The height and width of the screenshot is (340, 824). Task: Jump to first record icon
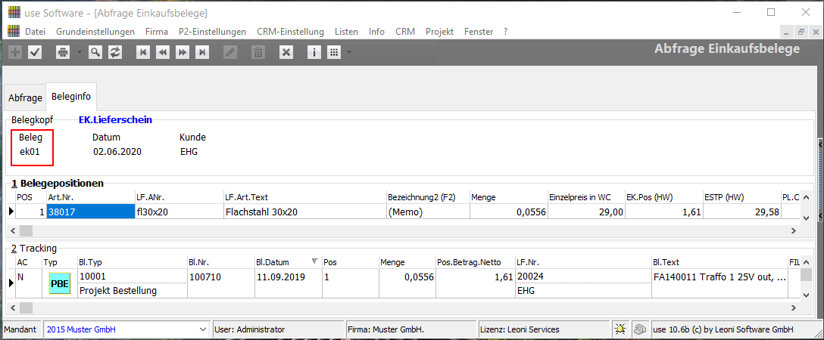pos(143,52)
